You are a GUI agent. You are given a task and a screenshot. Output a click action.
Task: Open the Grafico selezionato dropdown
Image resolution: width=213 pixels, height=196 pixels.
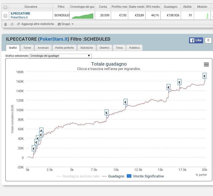click(60, 56)
